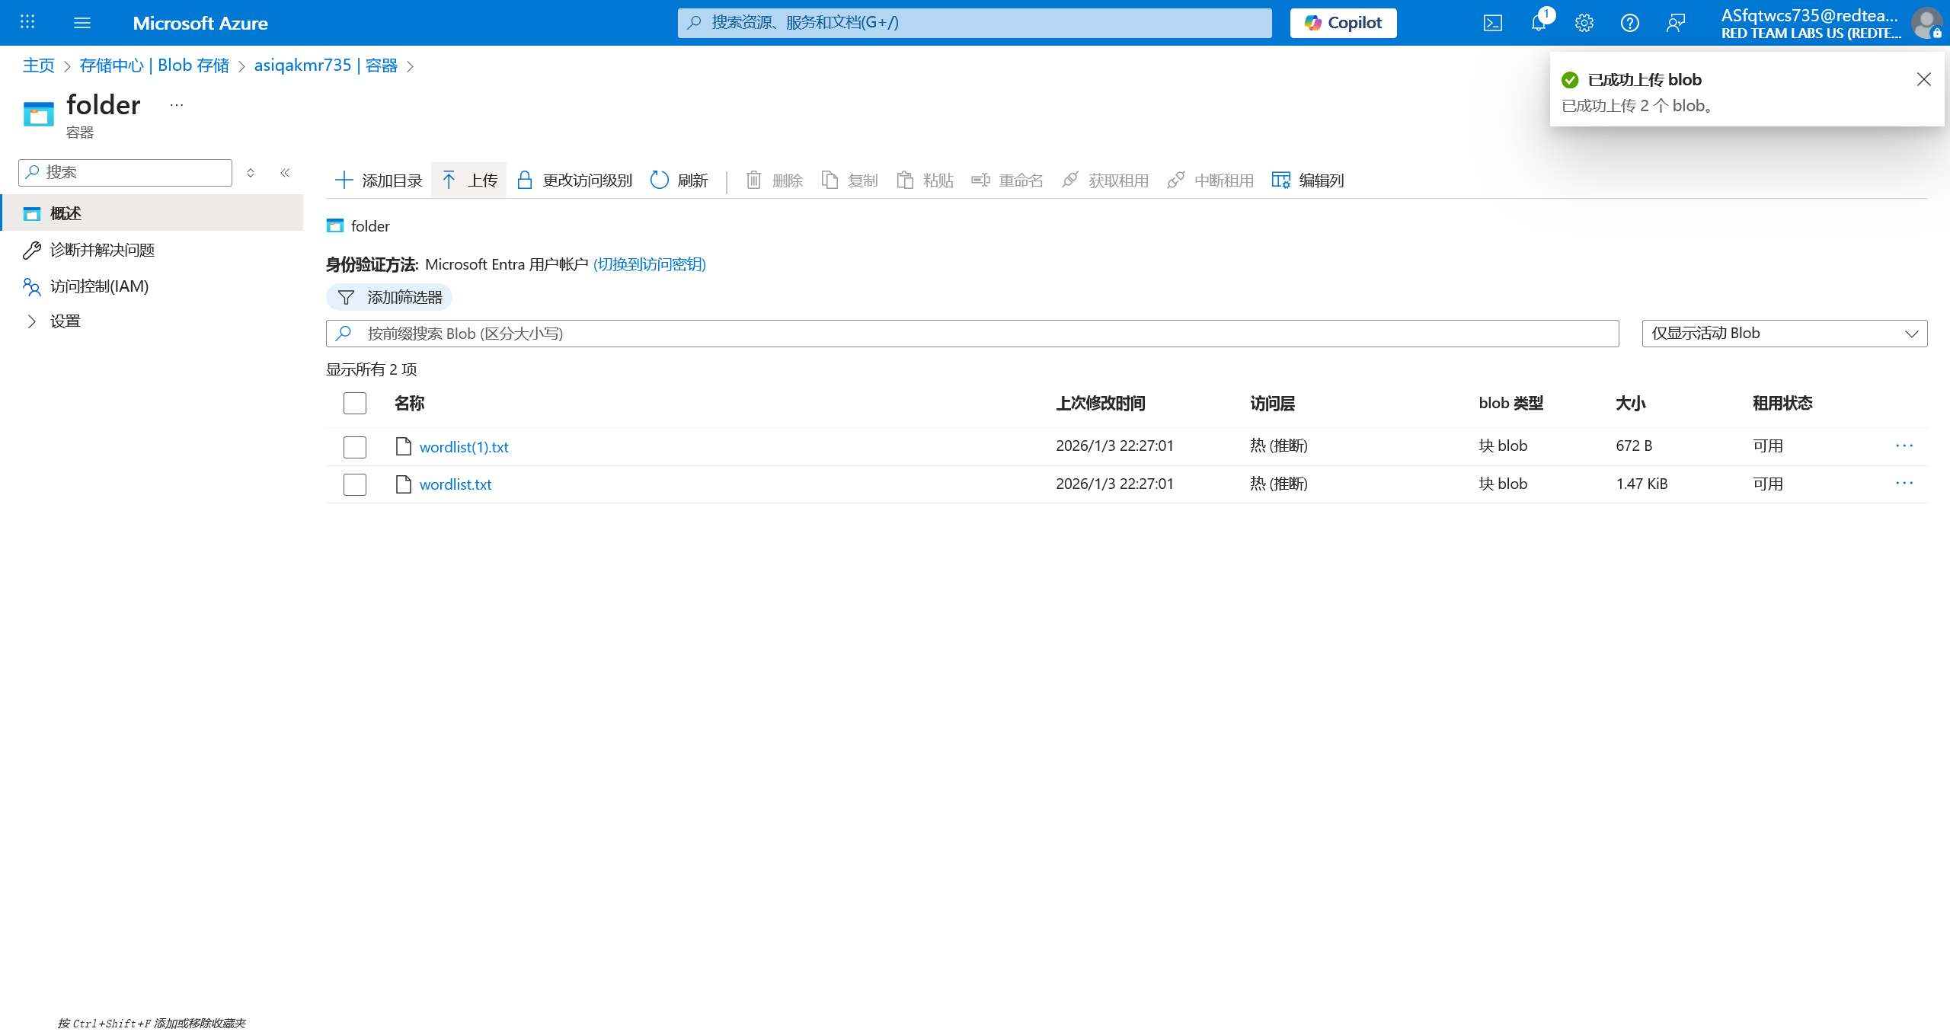1950x1035 pixels.
Task: Select all blobs header checkbox
Action: [355, 403]
